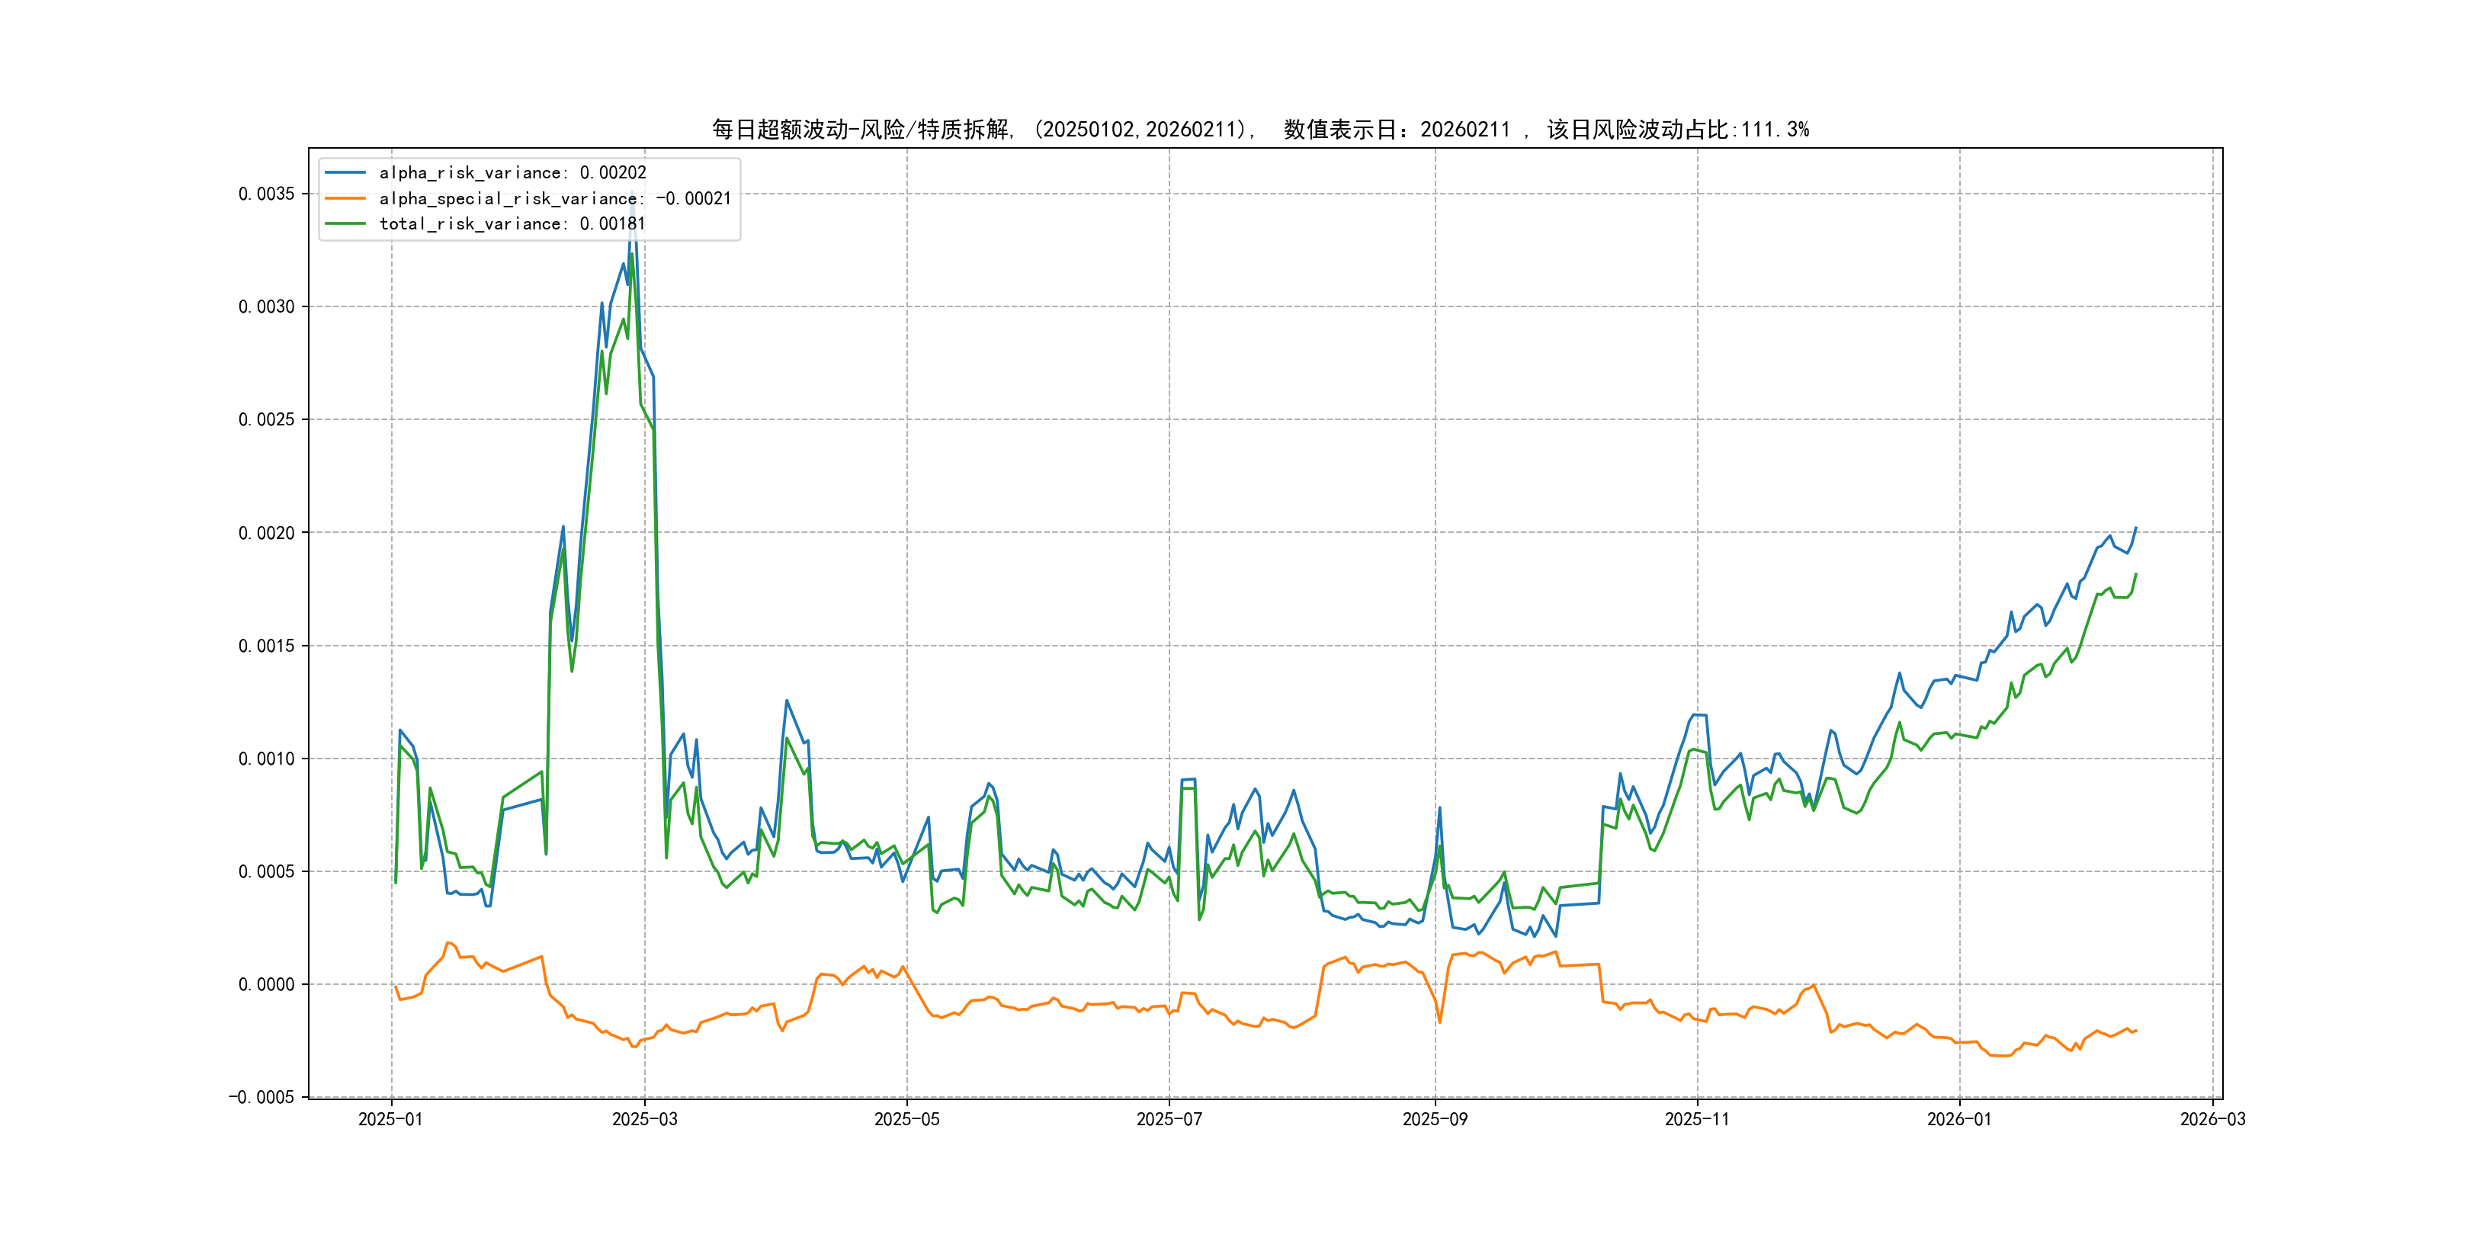Click the green total_risk_variance legend line sample
2470x1235 pixels.
click(345, 223)
